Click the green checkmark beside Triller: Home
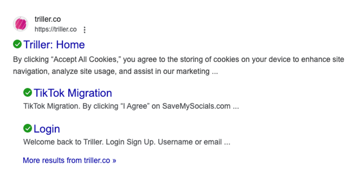The height and width of the screenshot is (184, 359). tap(17, 44)
